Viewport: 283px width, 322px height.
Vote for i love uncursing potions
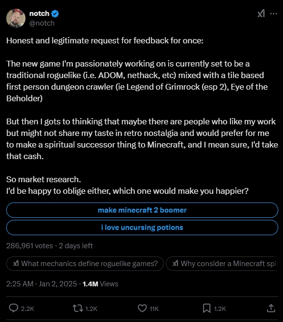click(142, 228)
